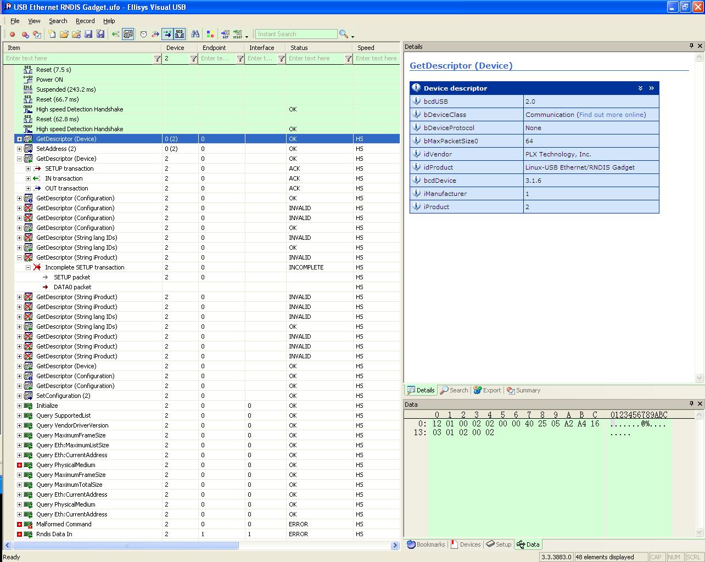Click the Device column filter button
The image size is (705, 562).
pos(193,59)
